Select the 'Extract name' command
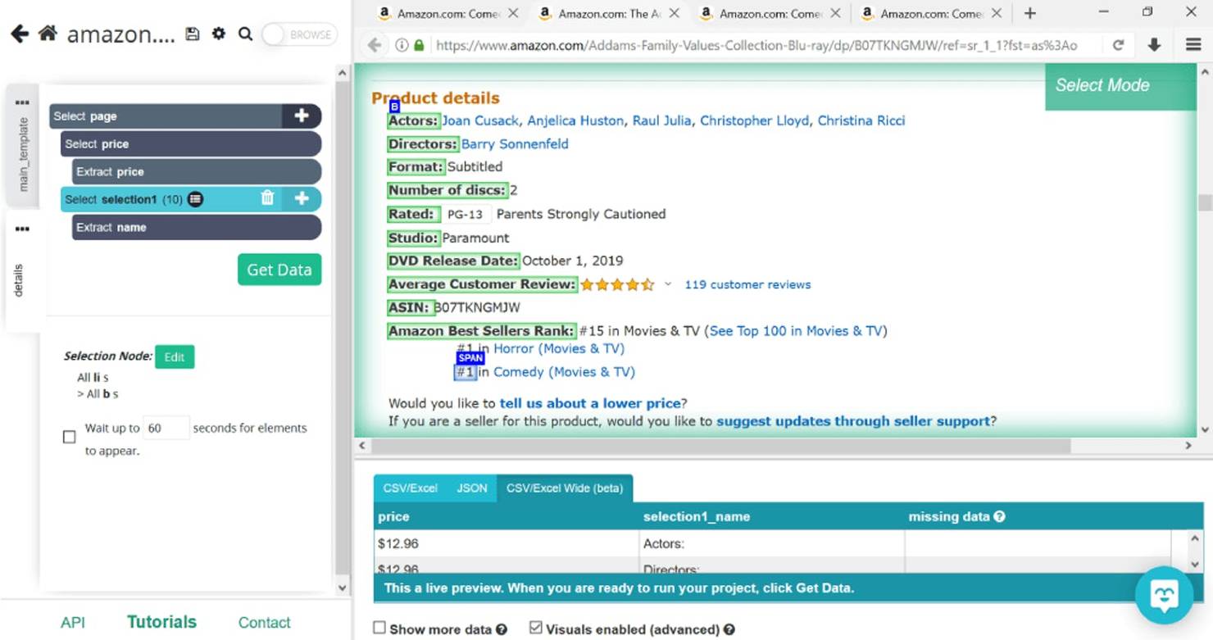 click(x=197, y=227)
